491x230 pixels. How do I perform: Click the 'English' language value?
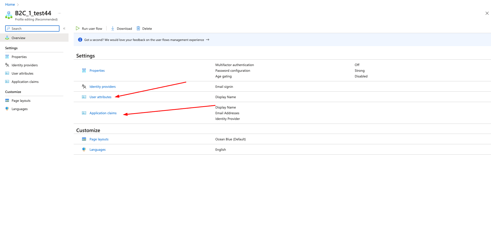tap(221, 149)
